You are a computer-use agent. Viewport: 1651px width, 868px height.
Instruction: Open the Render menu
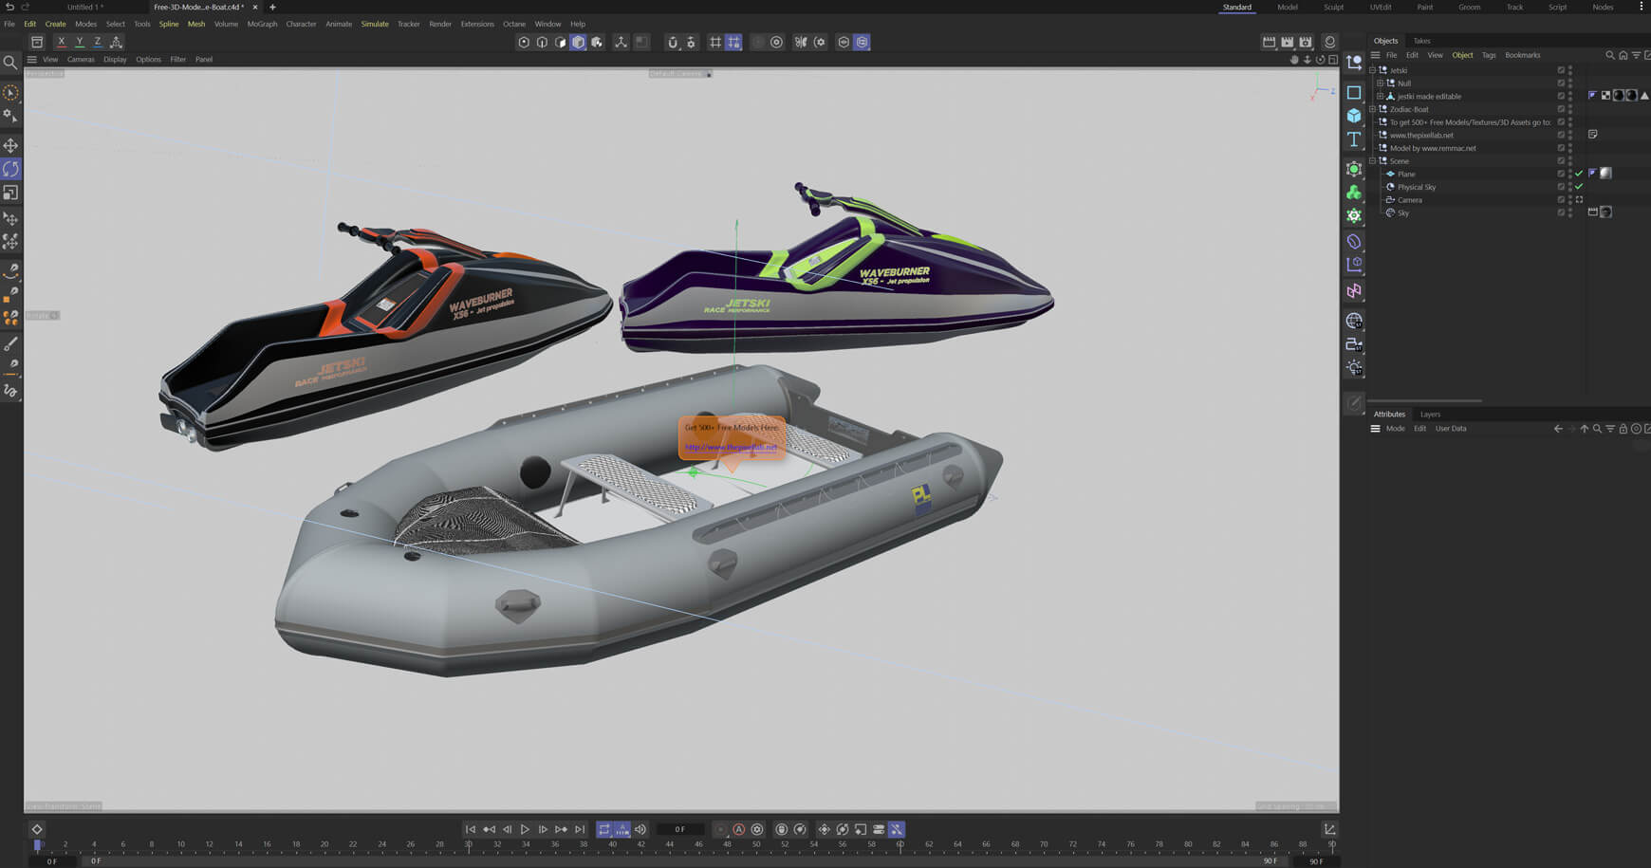pyautogui.click(x=440, y=24)
